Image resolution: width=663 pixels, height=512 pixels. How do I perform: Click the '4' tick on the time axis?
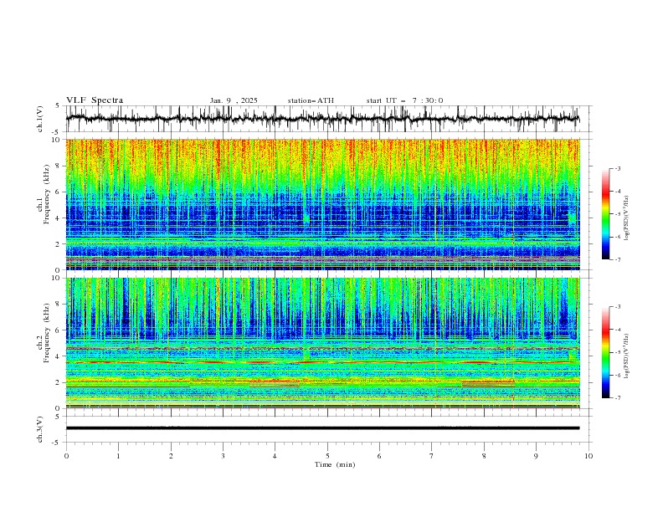(275, 456)
